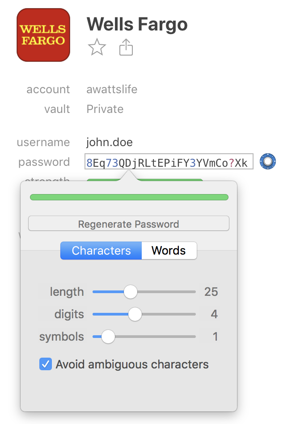Toggle Avoid ambiguous characters checkbox
Screen dimensions: 296x424
point(46,364)
